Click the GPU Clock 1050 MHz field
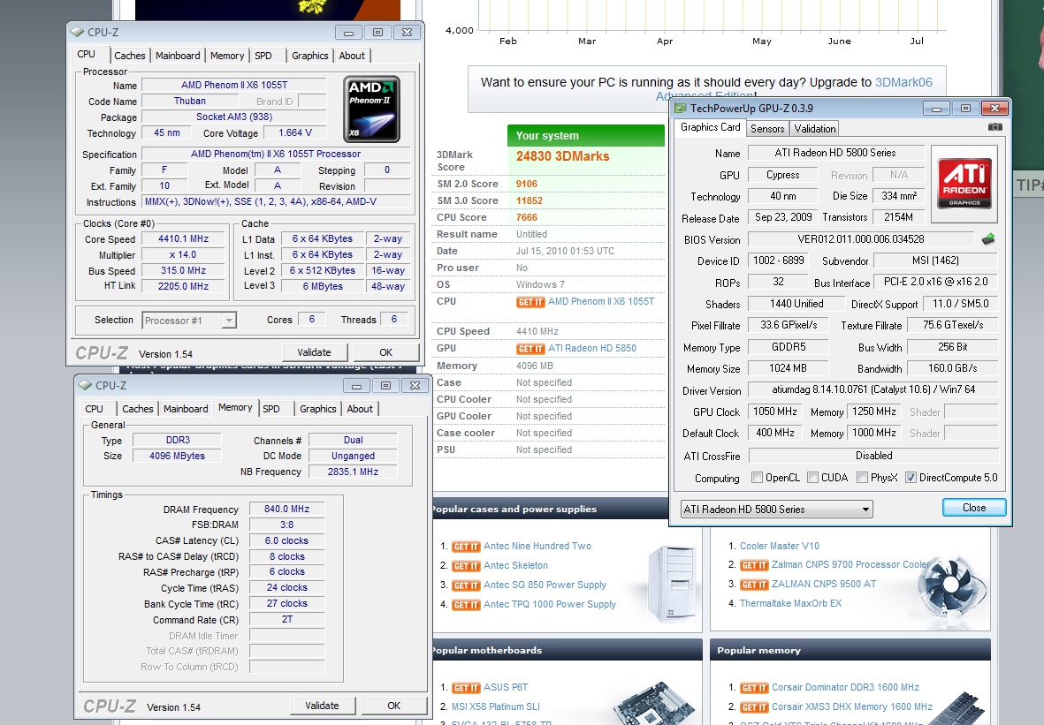Viewport: 1044px width, 725px height. coord(775,412)
